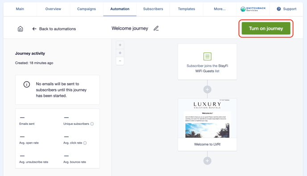Go to the Overview tab
307x176 pixels.
[x=53, y=9]
